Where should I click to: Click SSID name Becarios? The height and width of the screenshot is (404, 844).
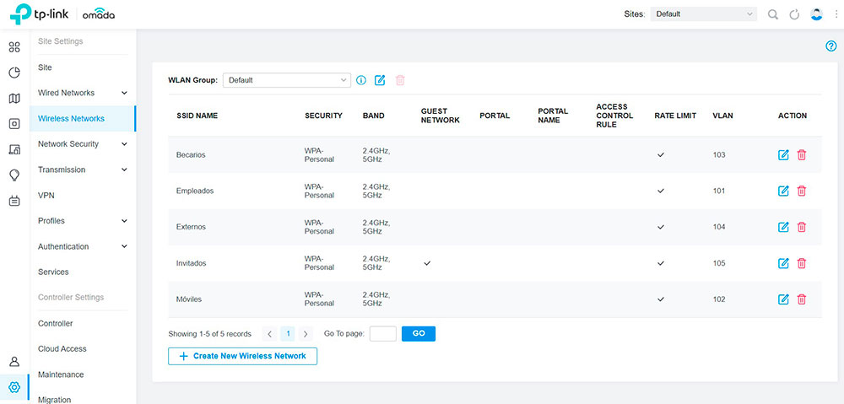tap(191, 155)
